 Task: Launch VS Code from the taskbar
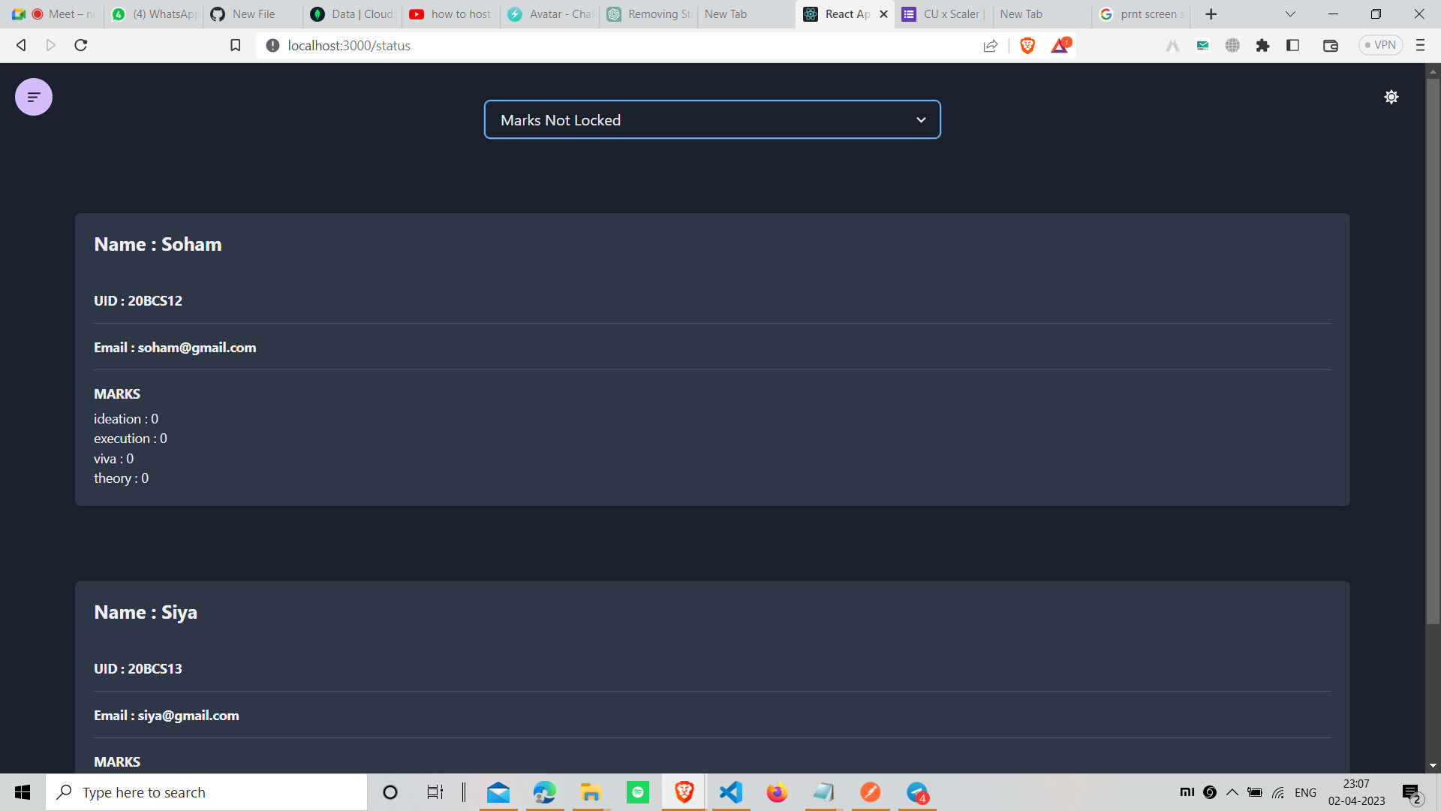730,791
